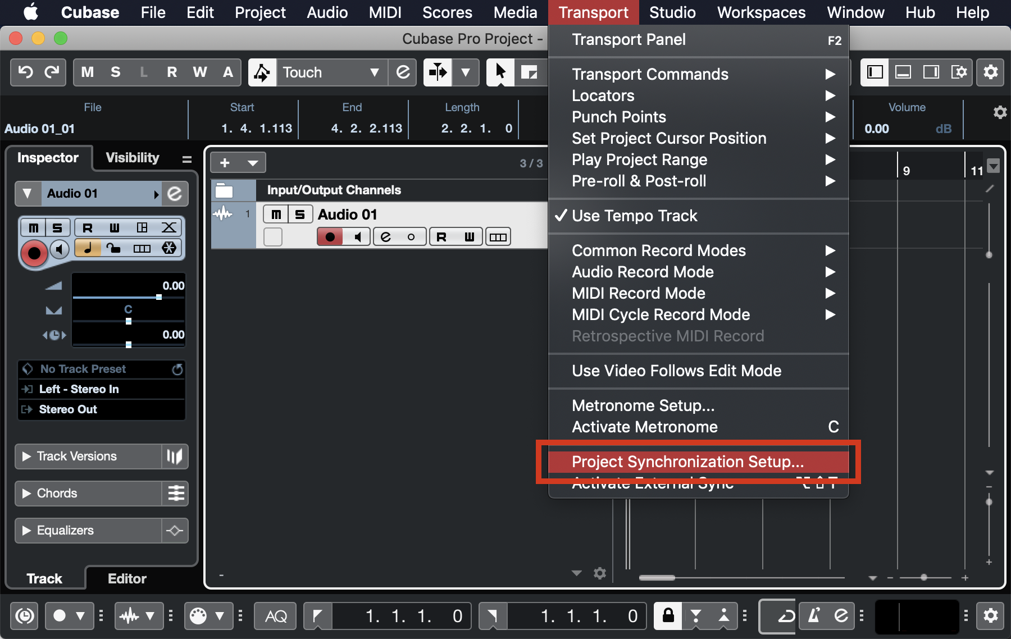Open channel settings beside automation mode Touch
1011x639 pixels.
(403, 72)
